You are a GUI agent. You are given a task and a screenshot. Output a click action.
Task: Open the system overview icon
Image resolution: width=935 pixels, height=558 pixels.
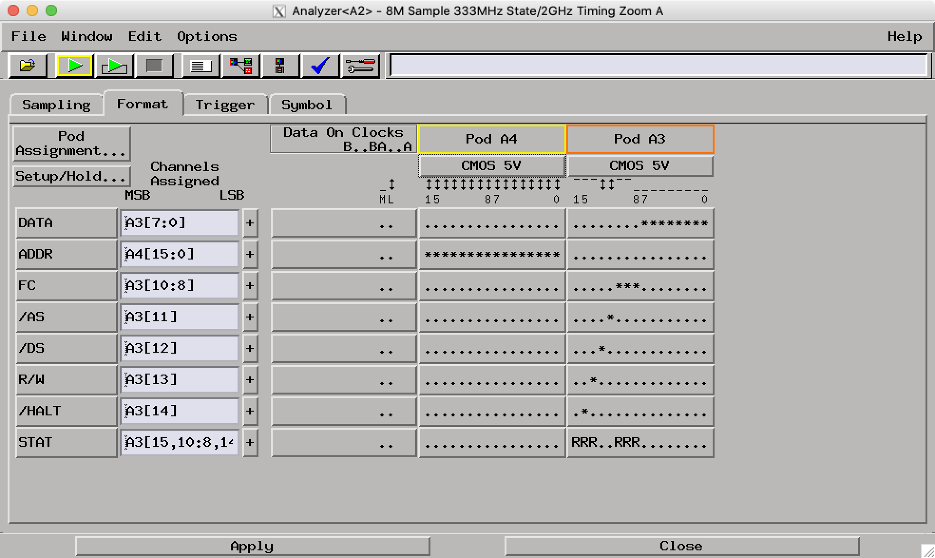[240, 66]
